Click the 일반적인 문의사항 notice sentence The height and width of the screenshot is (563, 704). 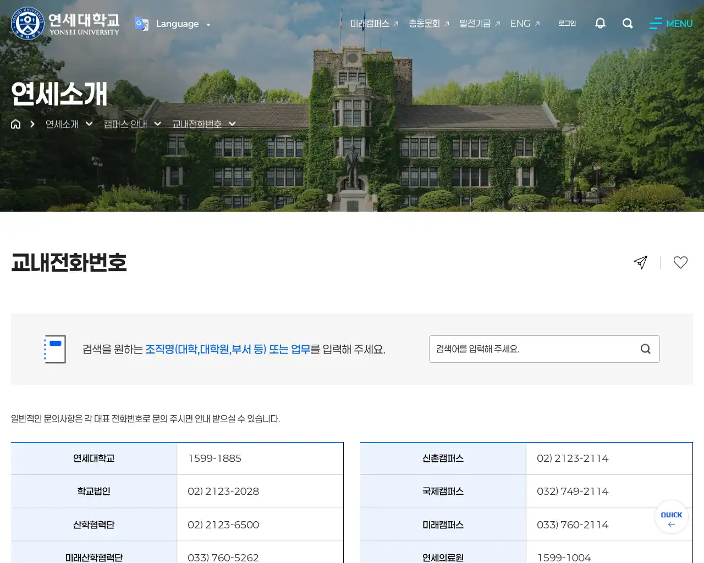click(x=146, y=419)
